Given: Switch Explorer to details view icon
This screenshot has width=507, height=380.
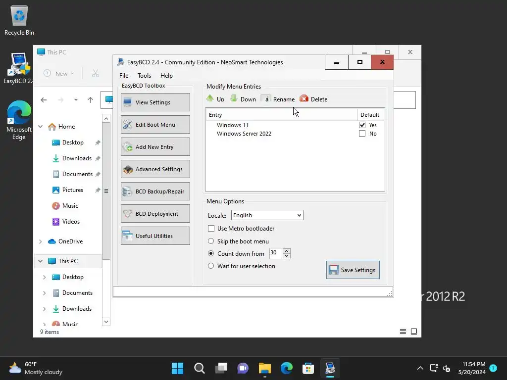Looking at the screenshot, I should (x=403, y=332).
